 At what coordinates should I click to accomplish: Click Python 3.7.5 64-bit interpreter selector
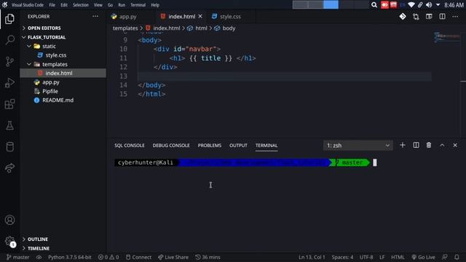[x=70, y=257]
